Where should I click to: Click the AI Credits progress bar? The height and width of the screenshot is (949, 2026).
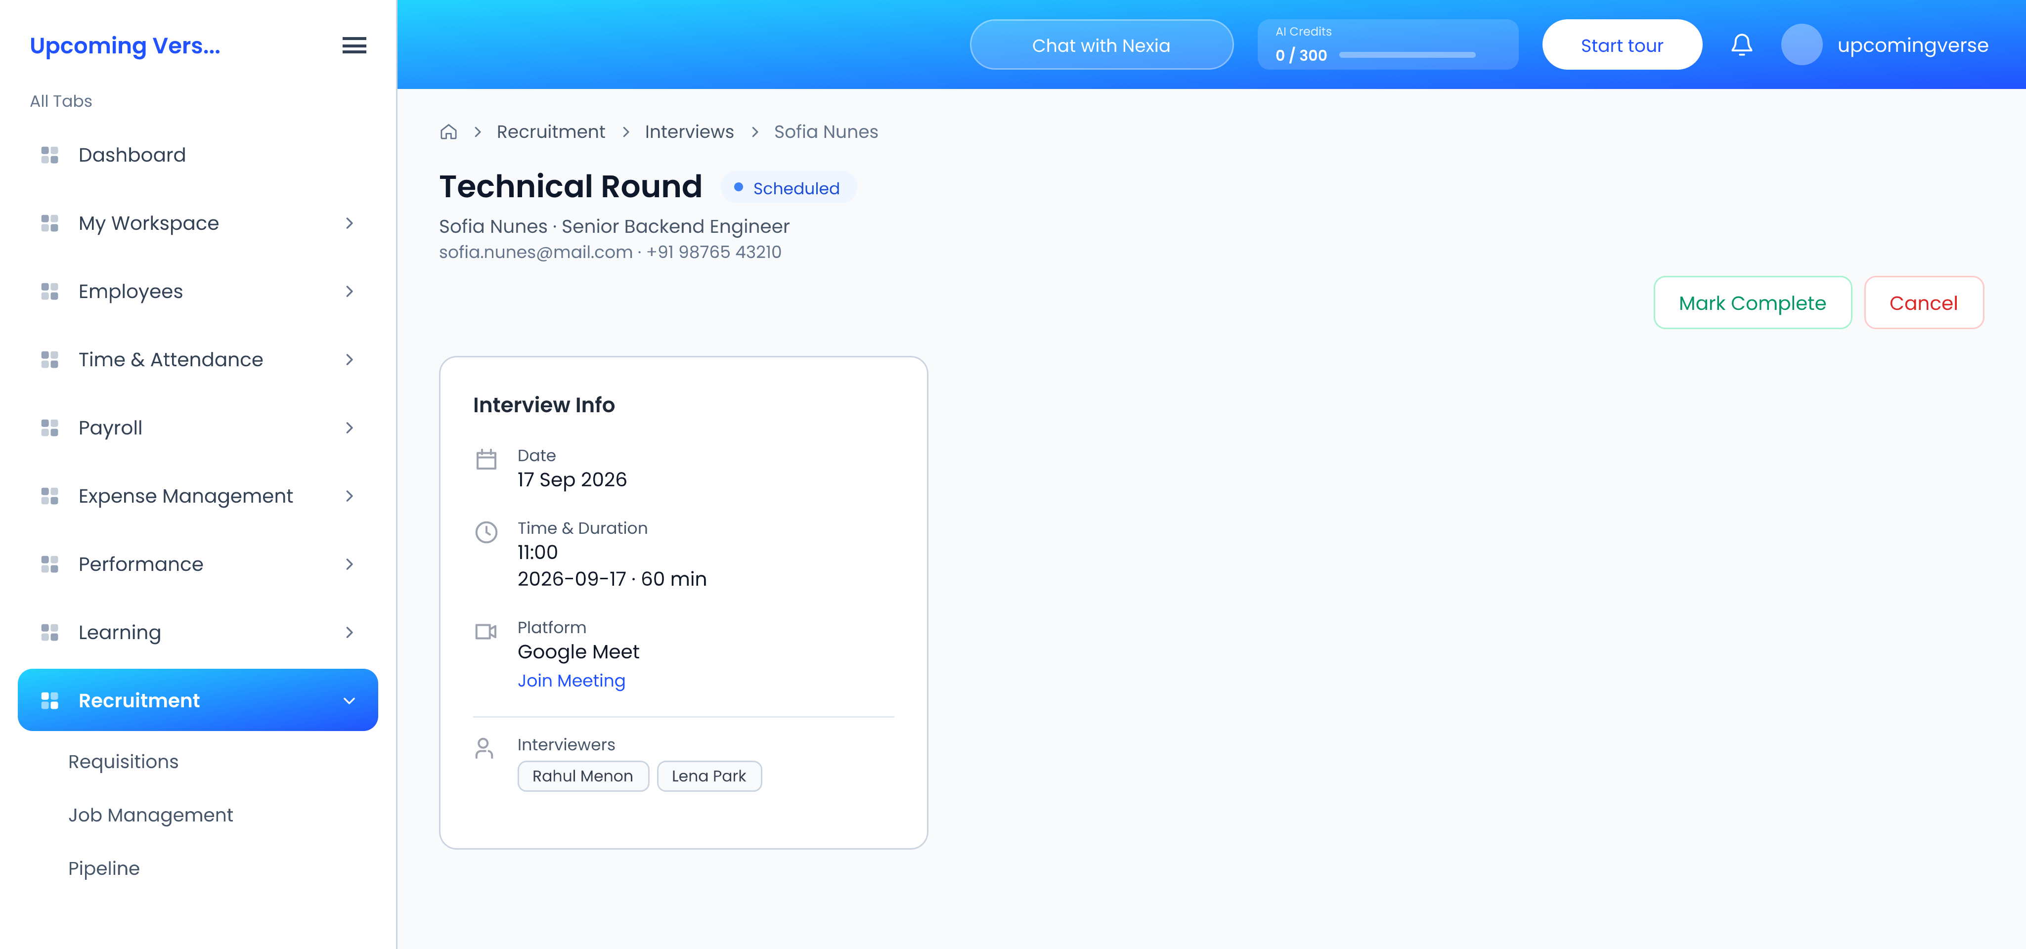1407,55
